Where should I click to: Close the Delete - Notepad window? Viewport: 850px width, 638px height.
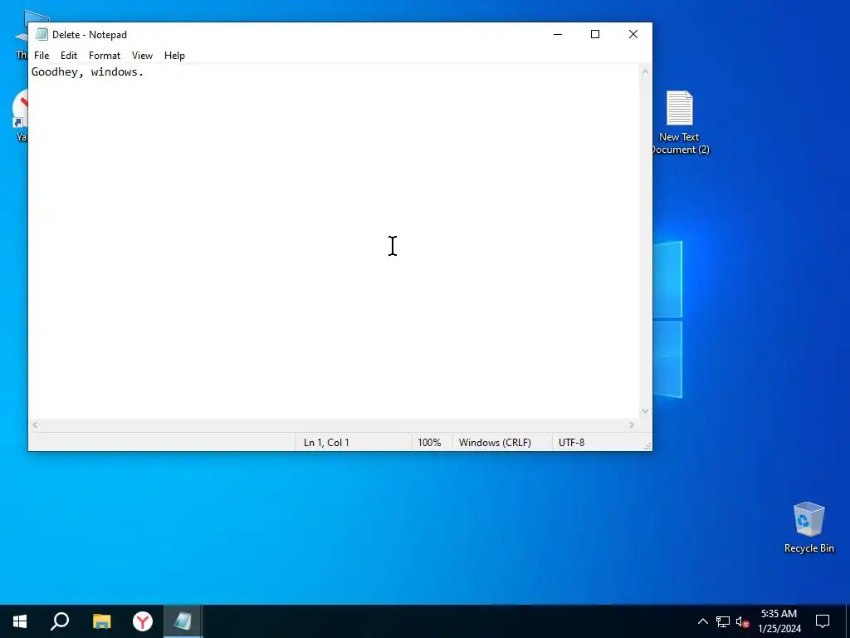(x=633, y=34)
